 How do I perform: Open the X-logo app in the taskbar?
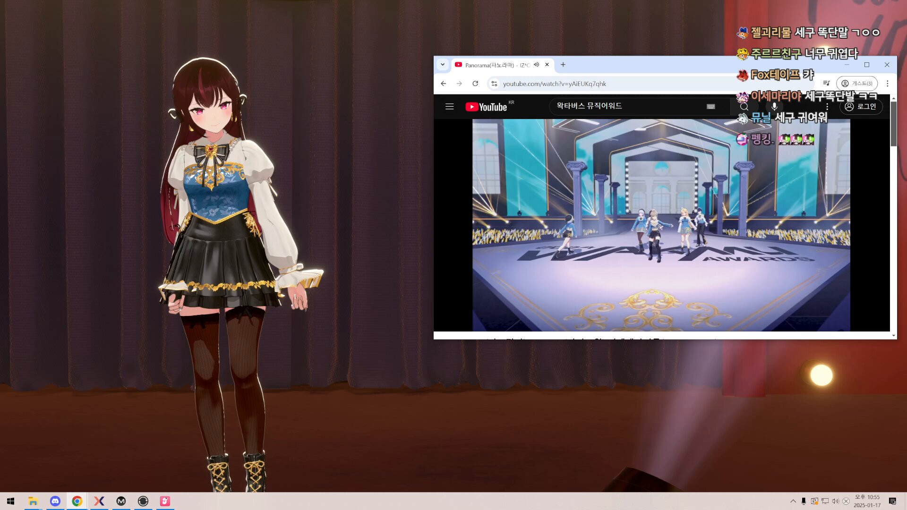(x=99, y=501)
